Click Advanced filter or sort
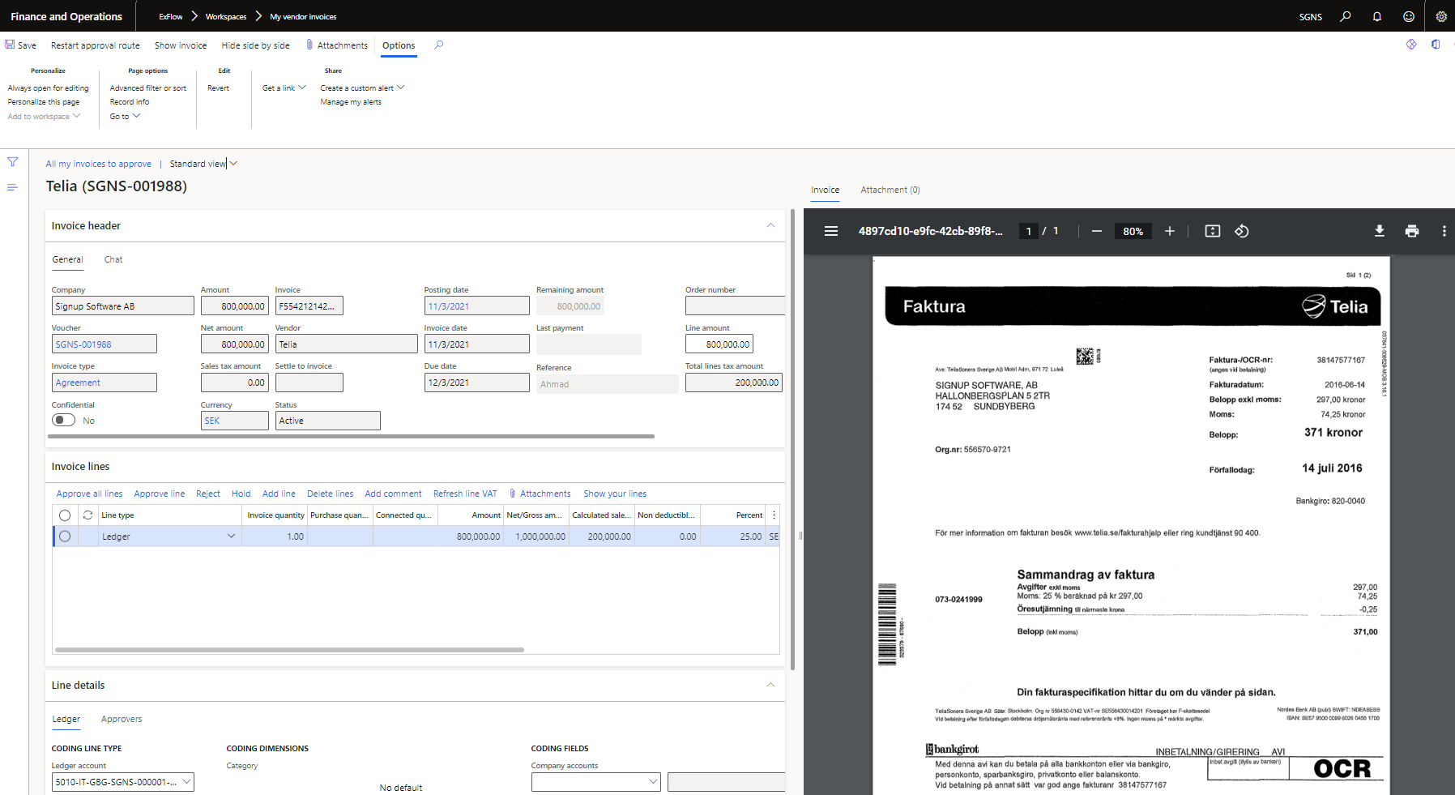 tap(148, 88)
